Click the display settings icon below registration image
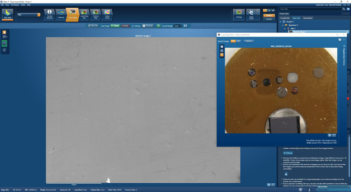Viewport: 351px width, 192px height. 334,135
